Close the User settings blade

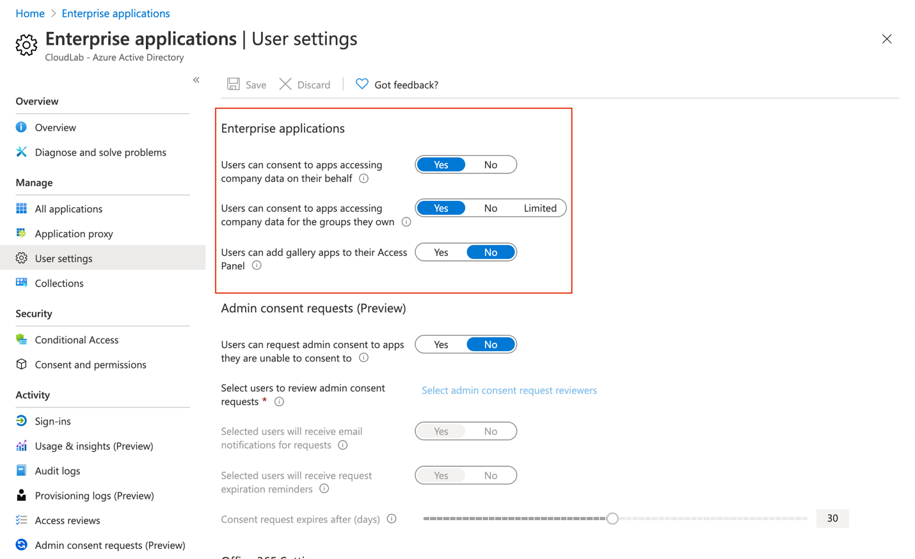pyautogui.click(x=887, y=39)
